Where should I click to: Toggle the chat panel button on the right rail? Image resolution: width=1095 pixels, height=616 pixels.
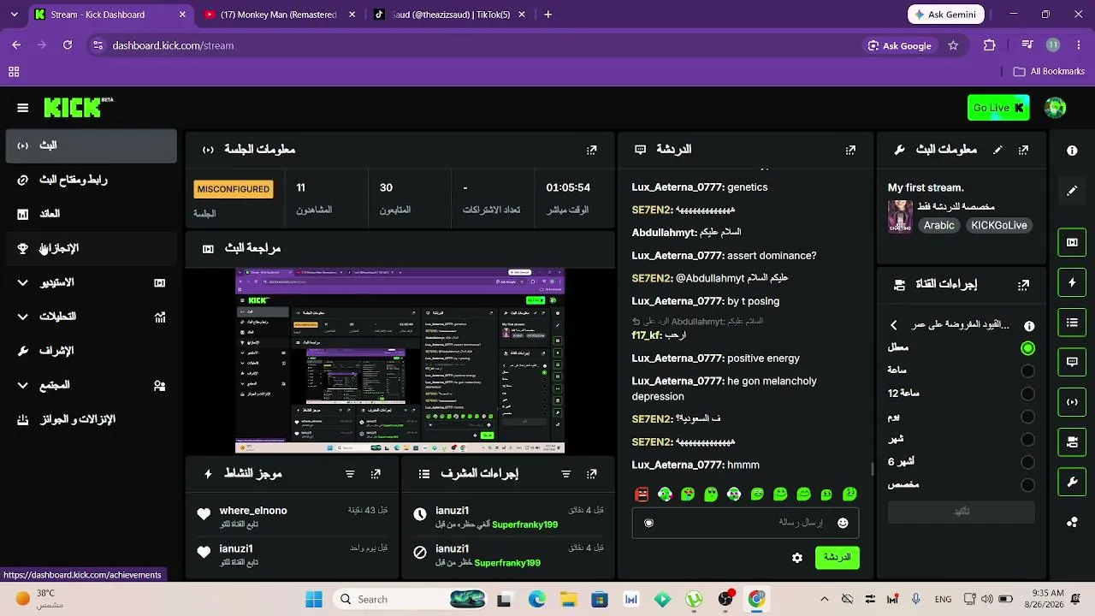(1072, 362)
